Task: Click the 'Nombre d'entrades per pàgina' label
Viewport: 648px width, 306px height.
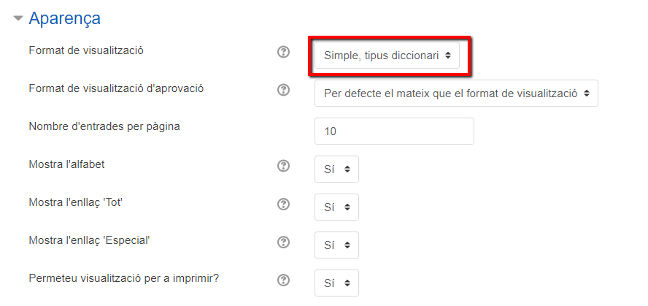Action: click(x=104, y=126)
